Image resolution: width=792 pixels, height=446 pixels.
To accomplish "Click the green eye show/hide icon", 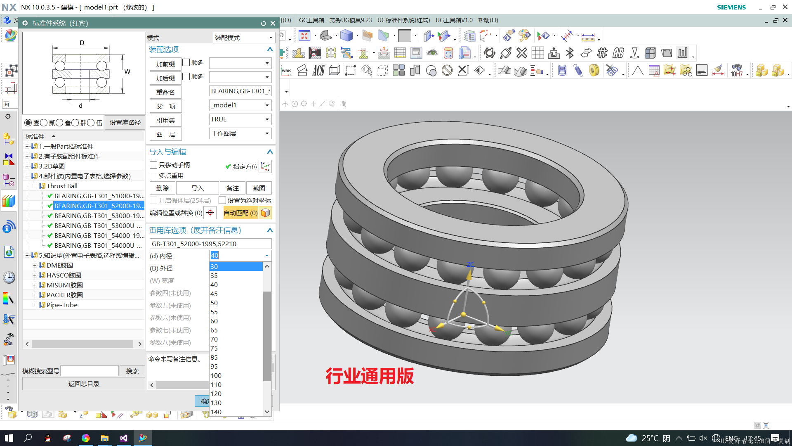I will pos(432,53).
